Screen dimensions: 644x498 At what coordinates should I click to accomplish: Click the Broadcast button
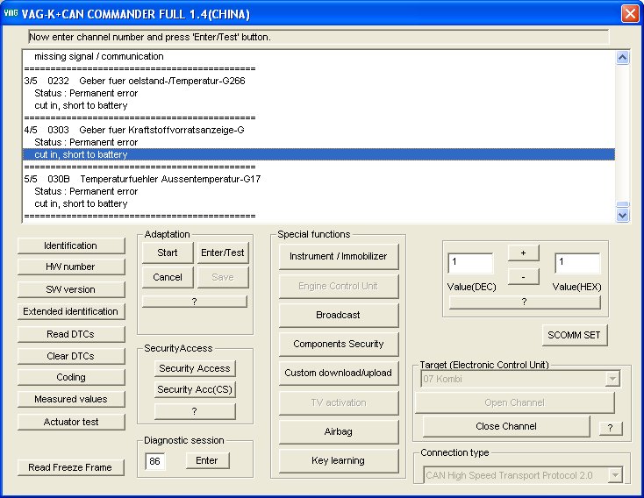(339, 315)
